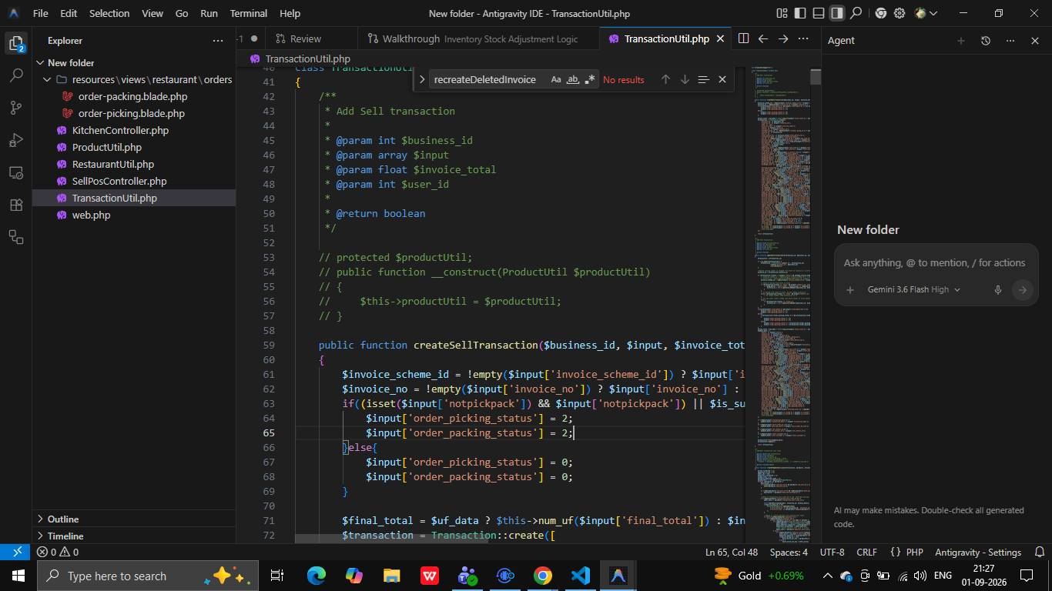Click the split editor right icon
The height and width of the screenshot is (591, 1052).
coord(743,38)
